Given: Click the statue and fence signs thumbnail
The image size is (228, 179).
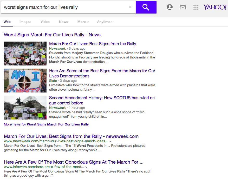Looking at the screenshot, I should pyautogui.click(x=25, y=108).
